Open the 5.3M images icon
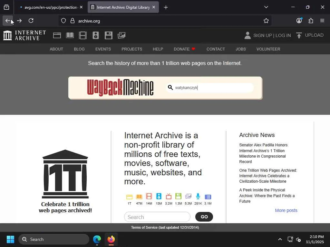This screenshot has width=330, height=247. (188, 199)
